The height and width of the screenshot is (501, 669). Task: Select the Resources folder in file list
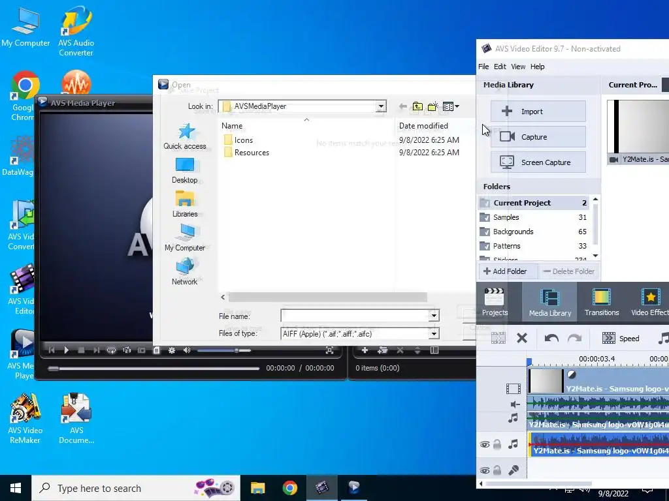coord(246,153)
